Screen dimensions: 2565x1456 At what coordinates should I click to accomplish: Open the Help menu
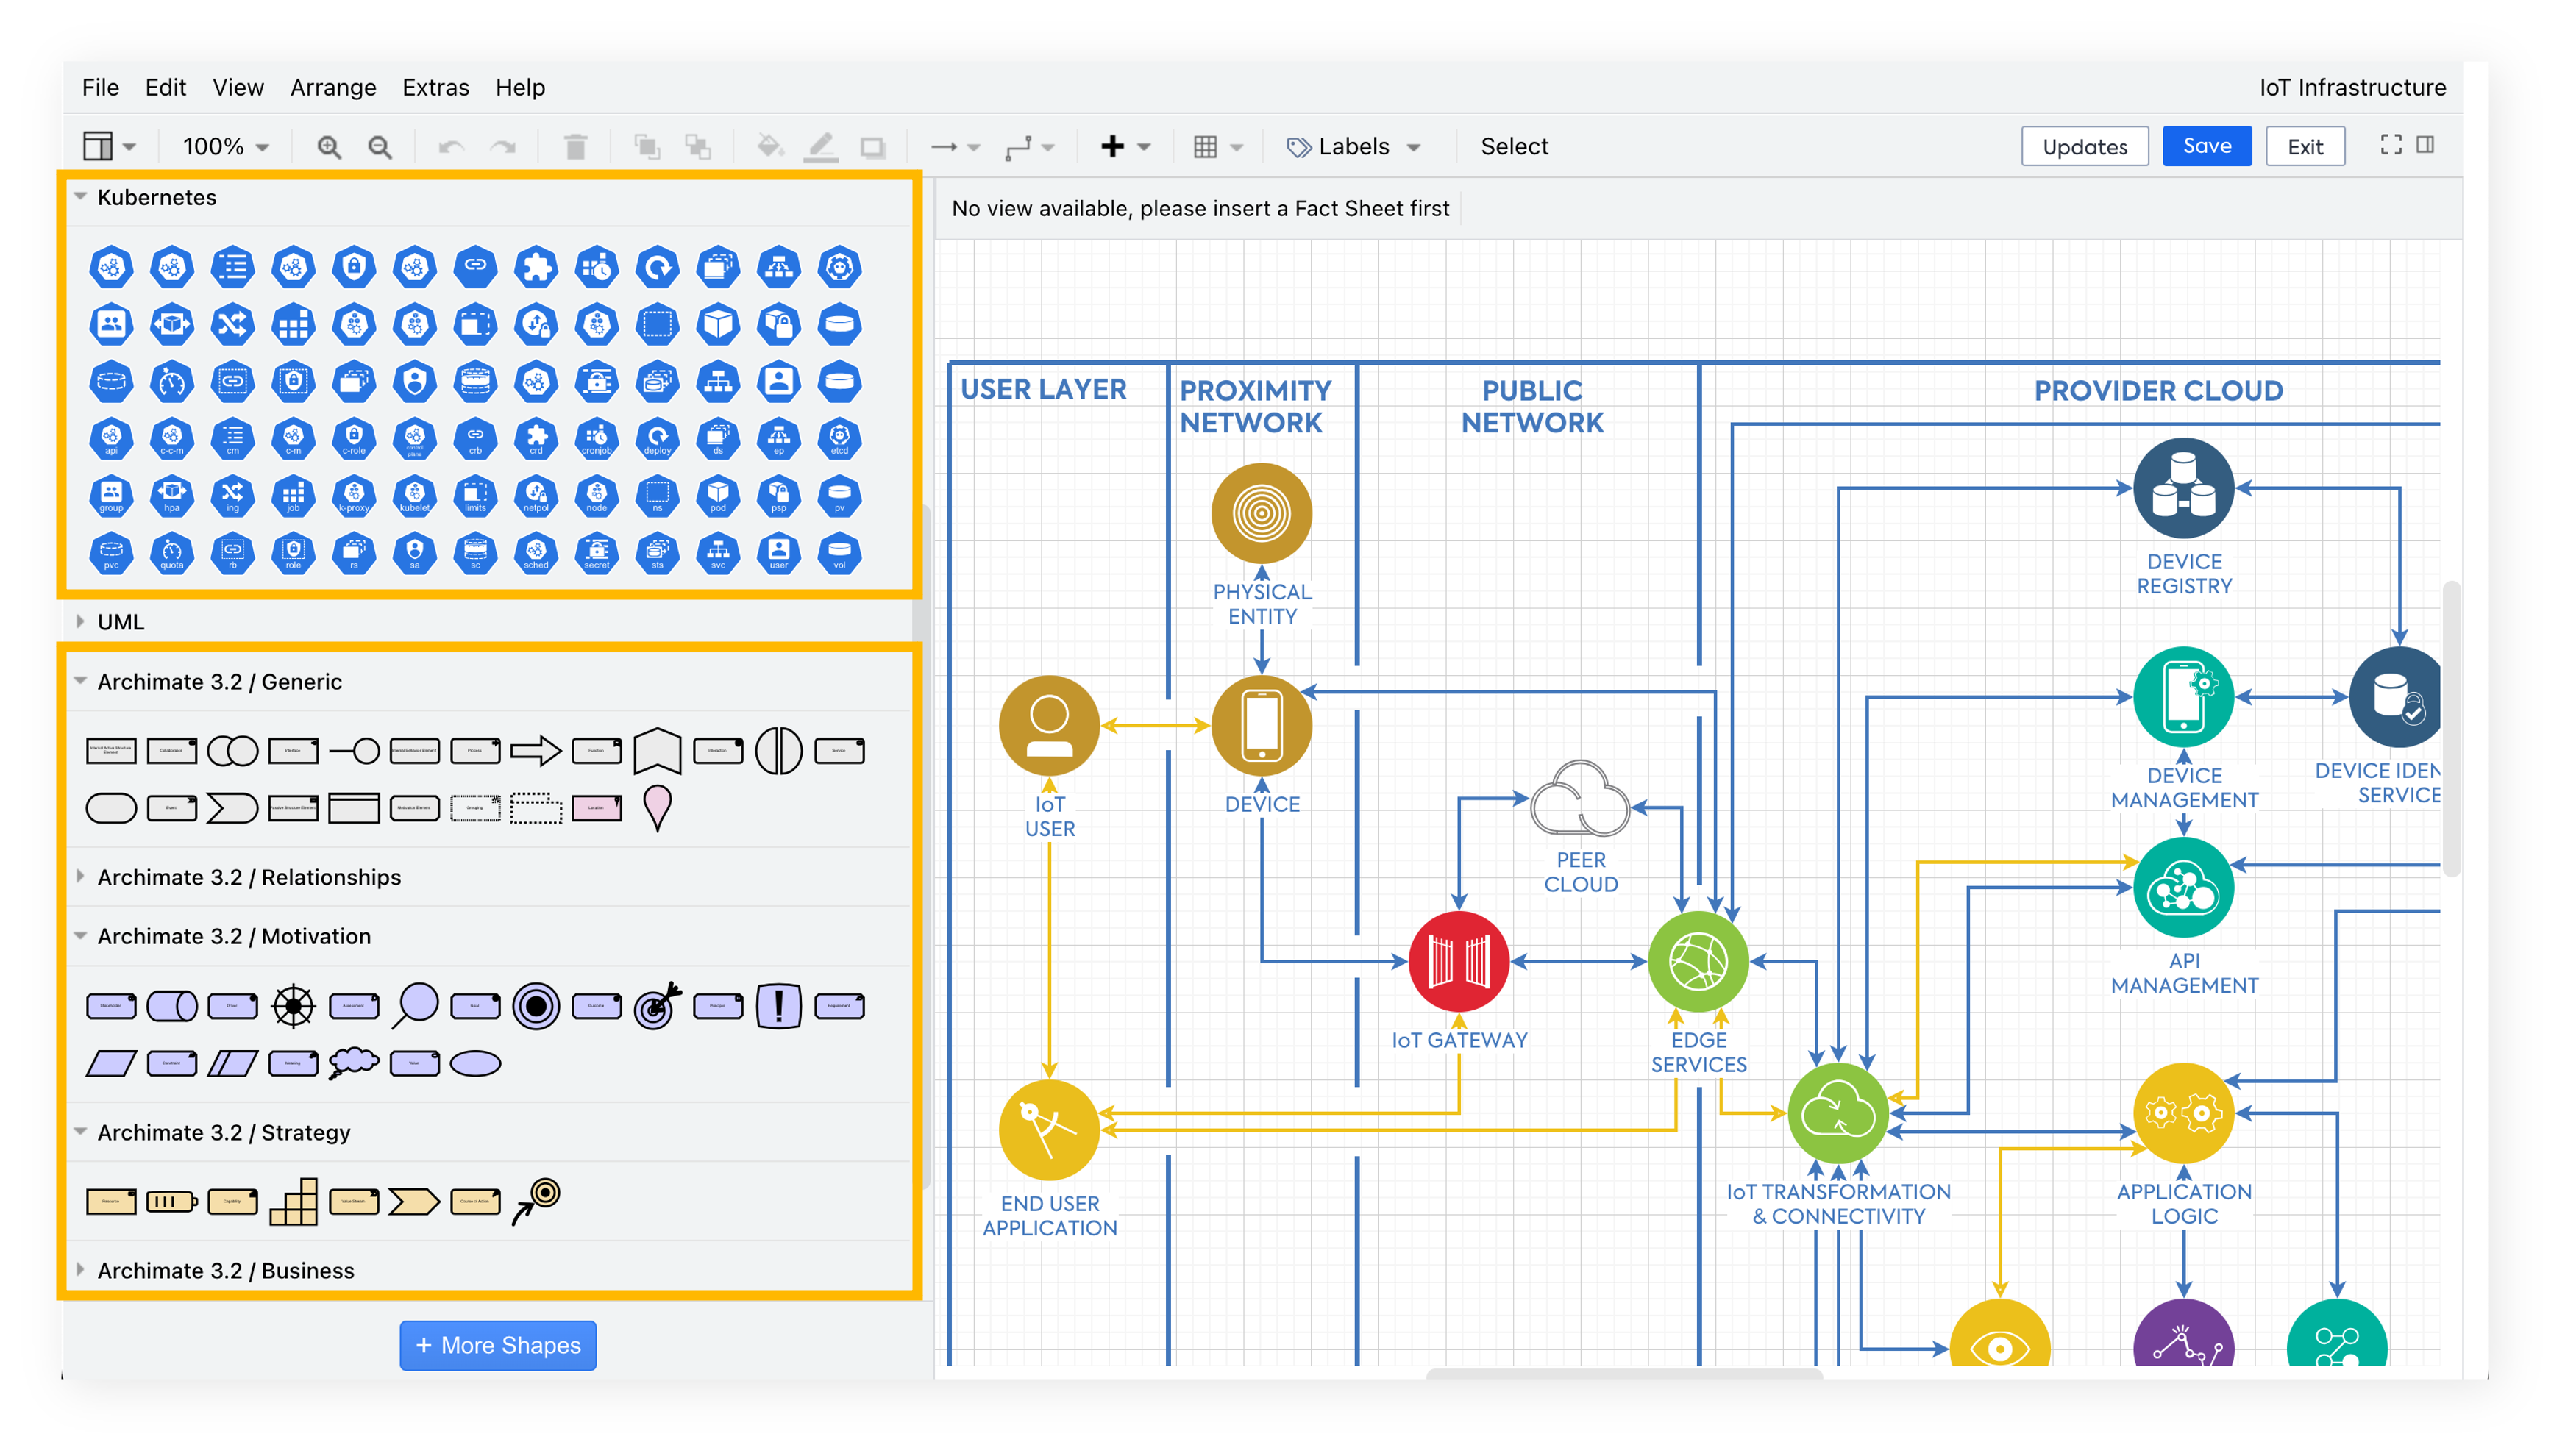520,87
